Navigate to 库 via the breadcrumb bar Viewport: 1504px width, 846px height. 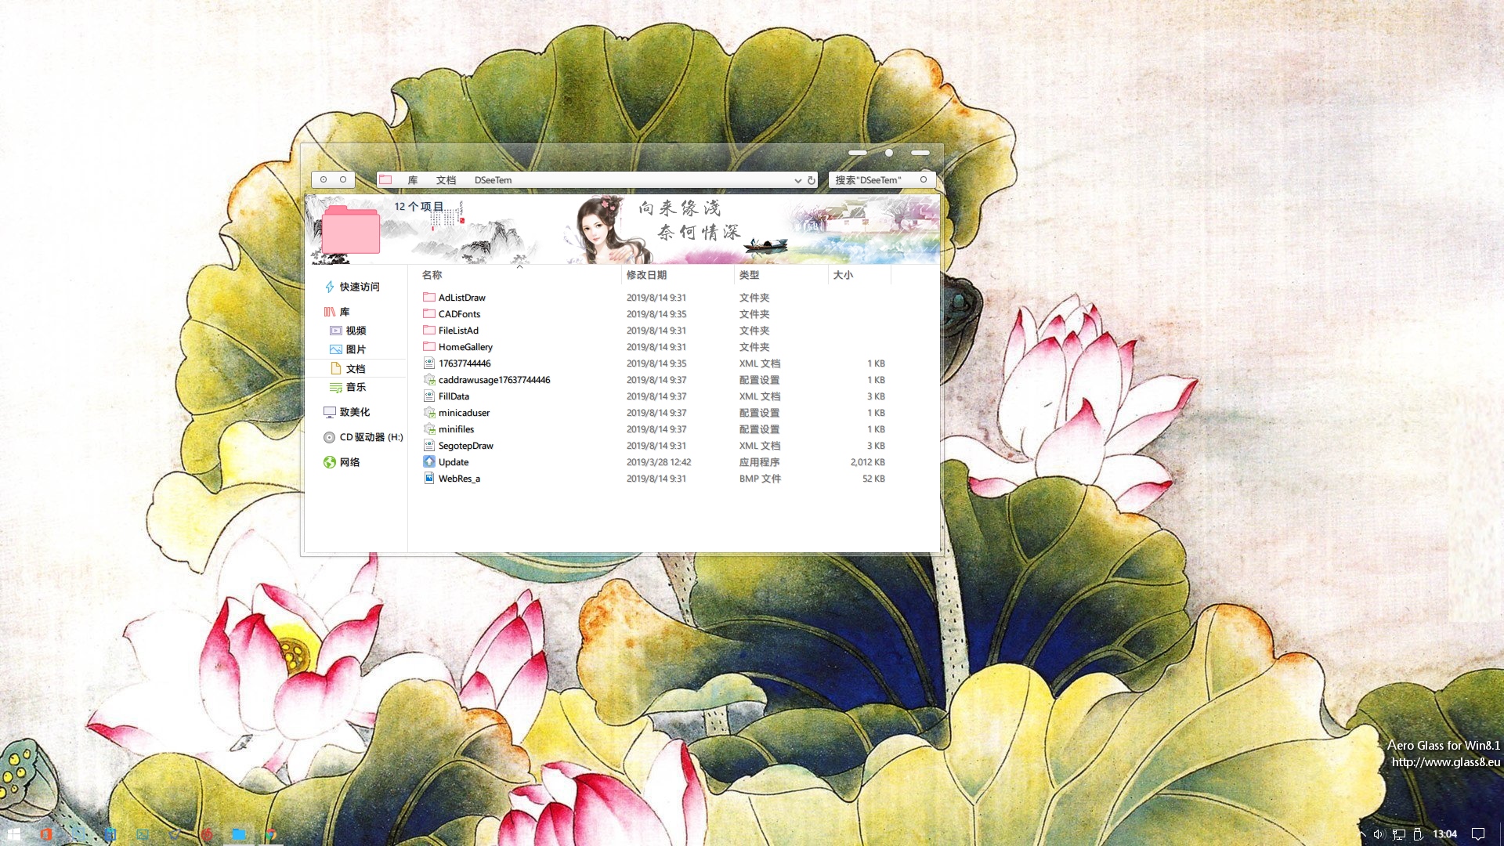(410, 179)
